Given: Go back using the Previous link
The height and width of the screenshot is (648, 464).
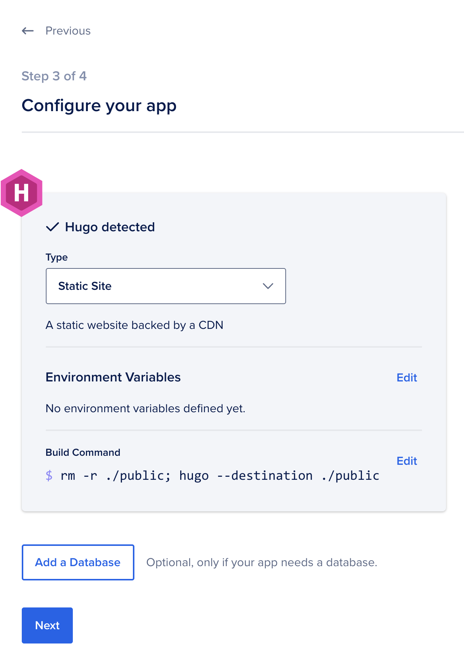Looking at the screenshot, I should pyautogui.click(x=68, y=31).
